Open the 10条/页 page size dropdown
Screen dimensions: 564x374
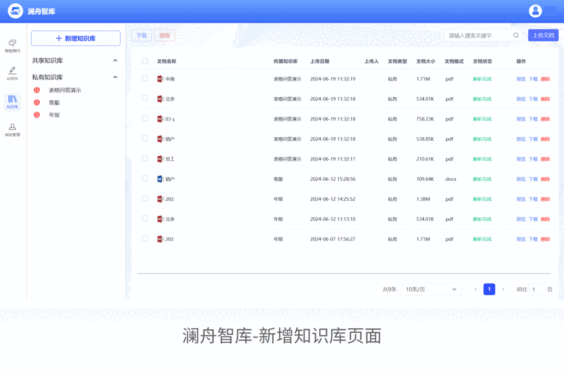click(x=431, y=289)
